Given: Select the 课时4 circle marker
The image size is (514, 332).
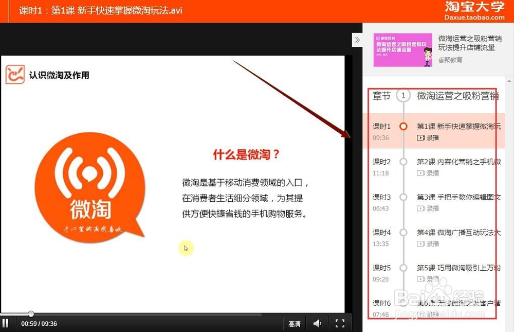Looking at the screenshot, I should (403, 232).
